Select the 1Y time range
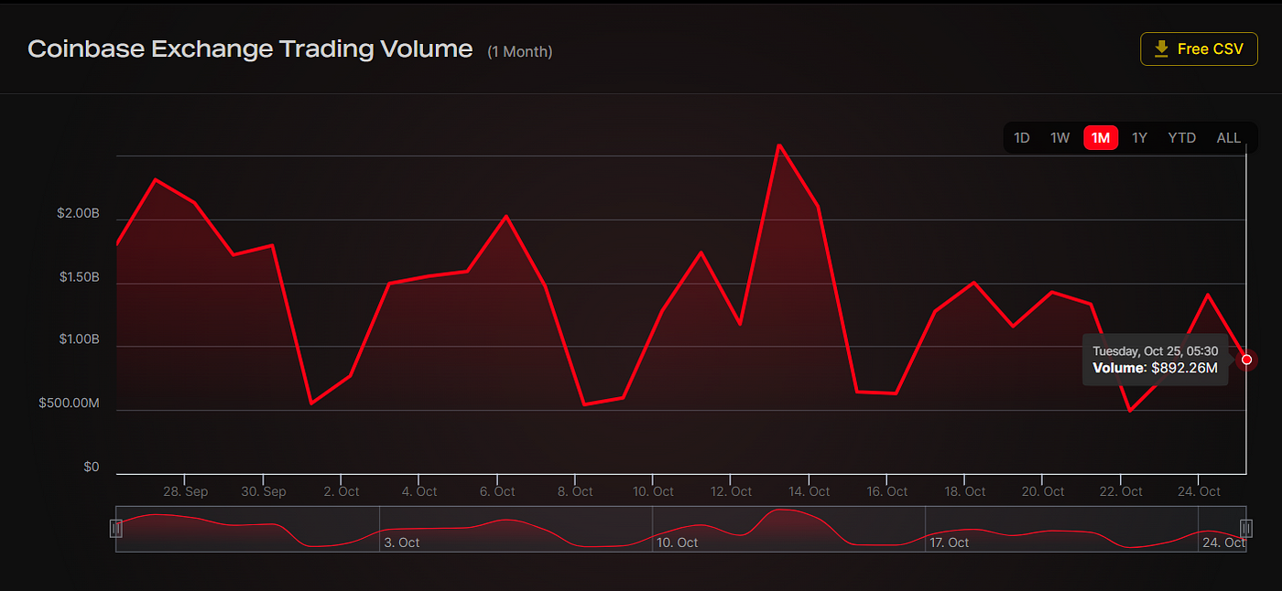Viewport: 1282px width, 591px height. [1139, 138]
